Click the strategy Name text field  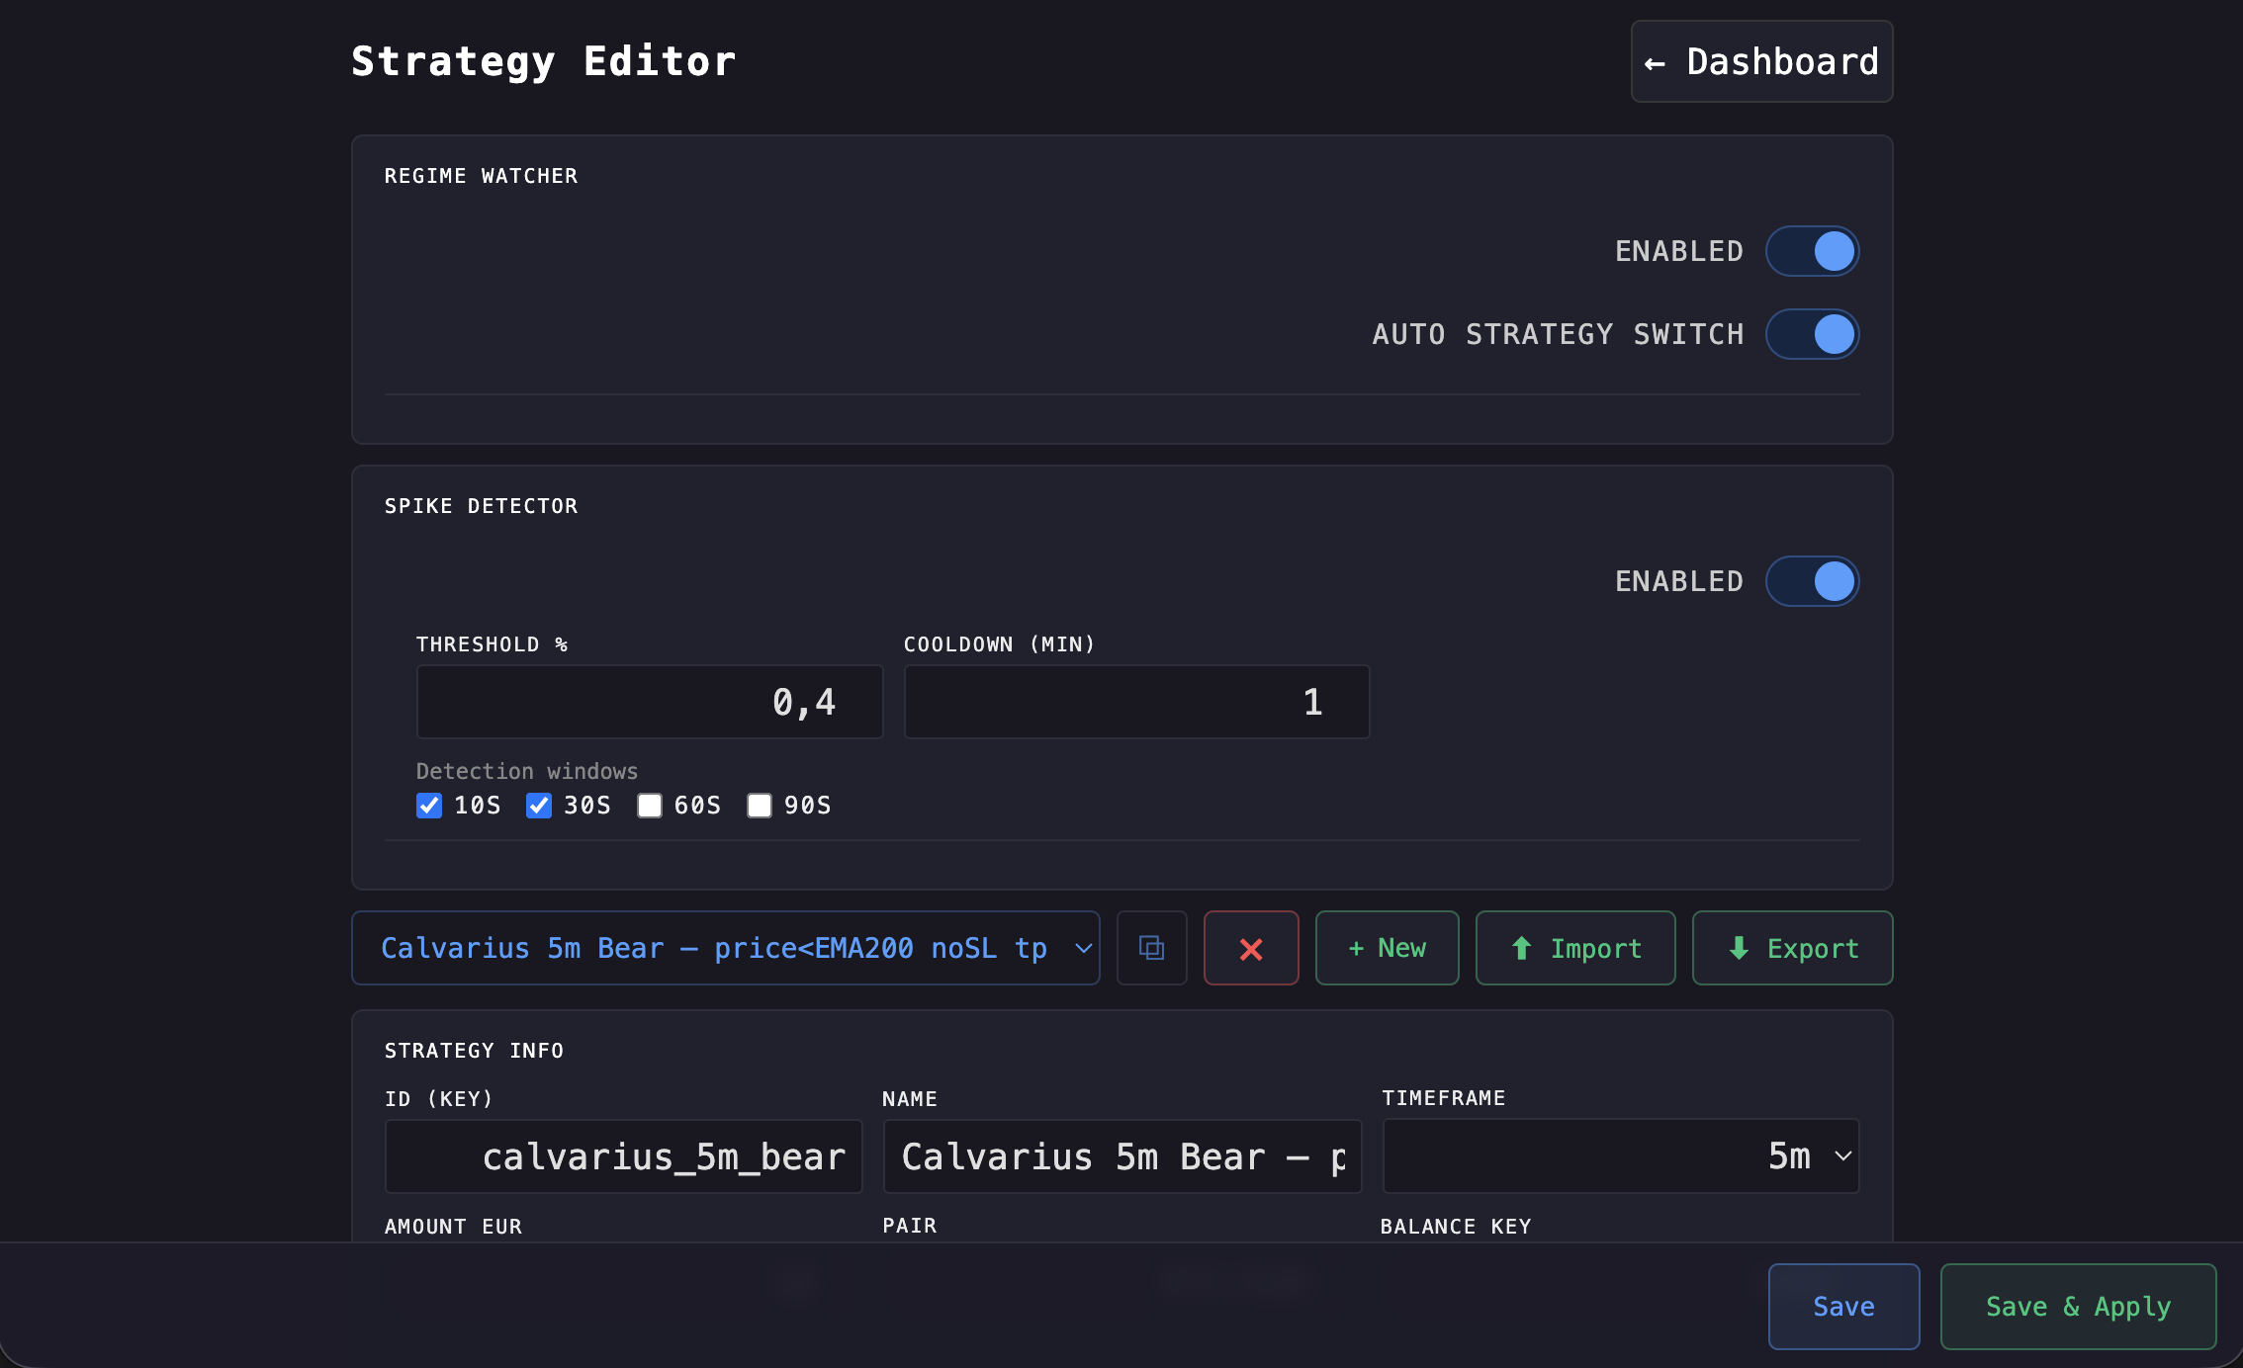coord(1121,1155)
